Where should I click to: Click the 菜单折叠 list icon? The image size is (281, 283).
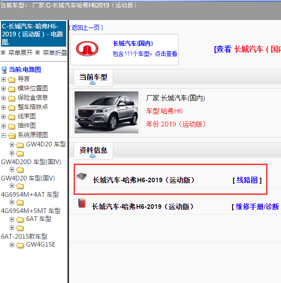(x=38, y=53)
